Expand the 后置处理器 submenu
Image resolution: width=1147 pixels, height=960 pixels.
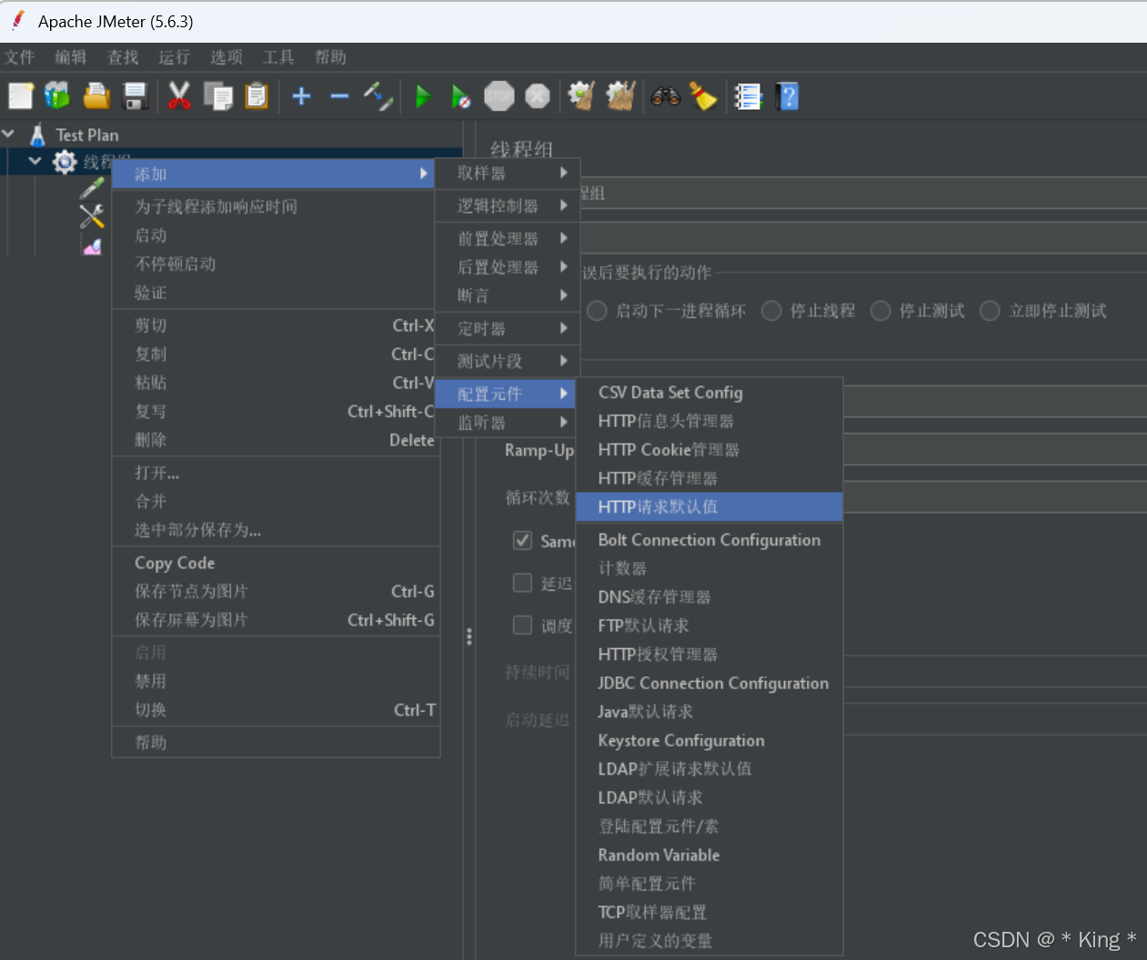pos(508,267)
